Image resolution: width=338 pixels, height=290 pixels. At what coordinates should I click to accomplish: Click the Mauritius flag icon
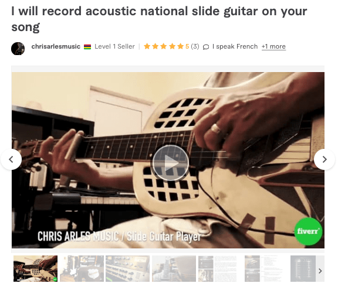[87, 47]
